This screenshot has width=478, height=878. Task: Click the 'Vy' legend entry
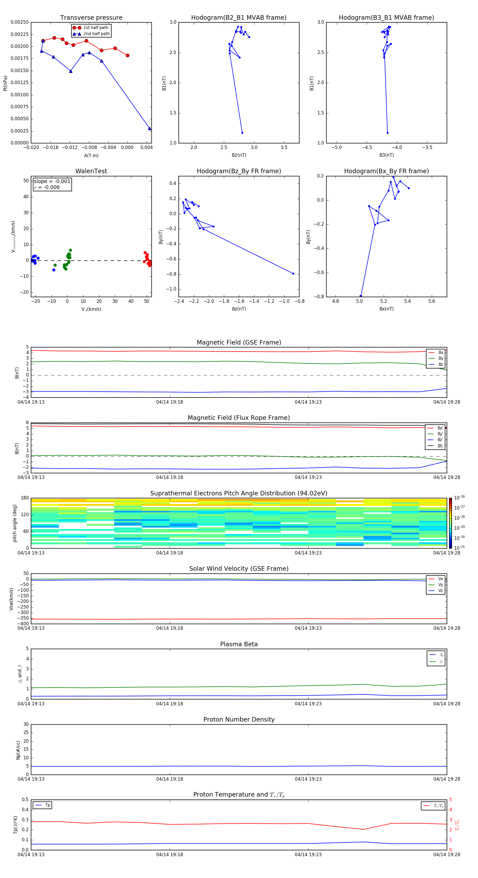[x=436, y=585]
